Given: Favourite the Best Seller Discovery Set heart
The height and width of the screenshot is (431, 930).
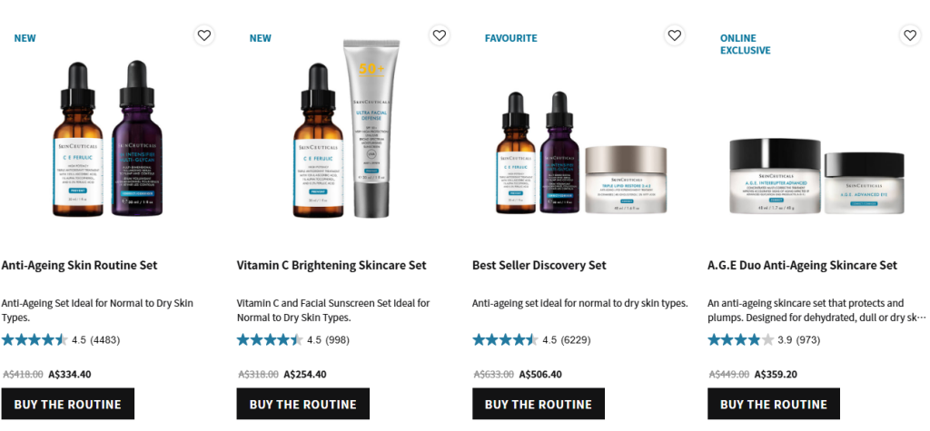Looking at the screenshot, I should point(675,35).
